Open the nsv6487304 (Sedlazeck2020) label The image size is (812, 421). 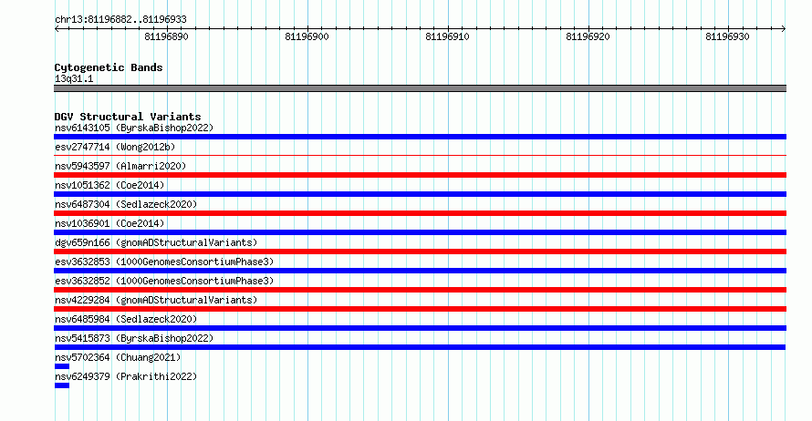click(x=126, y=204)
